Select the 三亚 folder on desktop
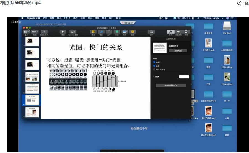This screenshot has height=153, width=249. pyautogui.click(x=209, y=78)
